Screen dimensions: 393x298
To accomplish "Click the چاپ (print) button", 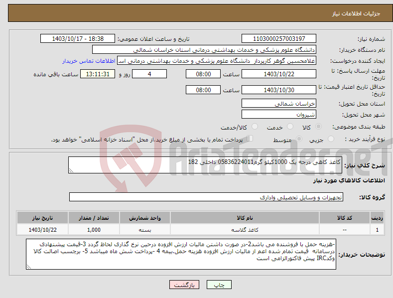I will (x=219, y=285).
